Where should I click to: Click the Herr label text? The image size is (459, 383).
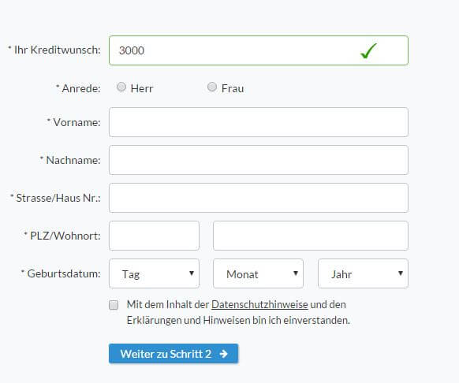pyautogui.click(x=142, y=88)
